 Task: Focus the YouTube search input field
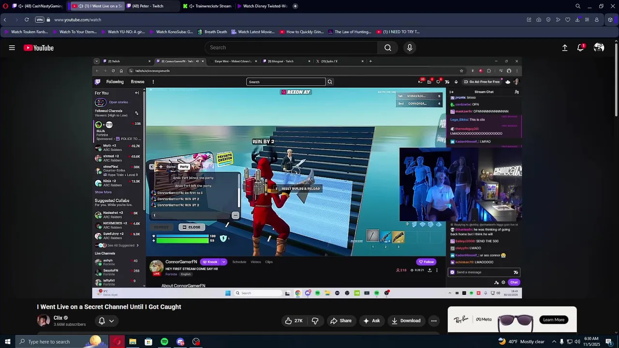(292, 47)
